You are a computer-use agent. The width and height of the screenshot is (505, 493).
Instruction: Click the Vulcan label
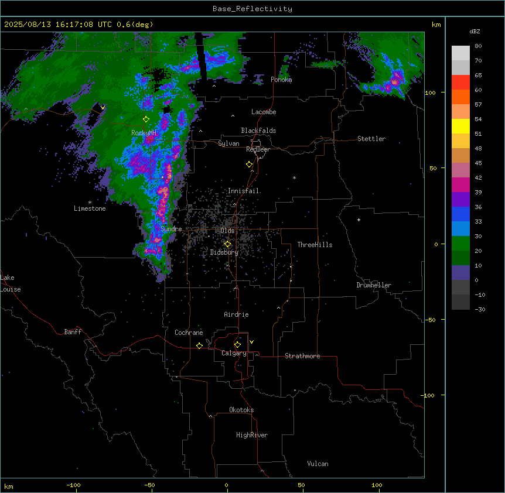tap(318, 464)
